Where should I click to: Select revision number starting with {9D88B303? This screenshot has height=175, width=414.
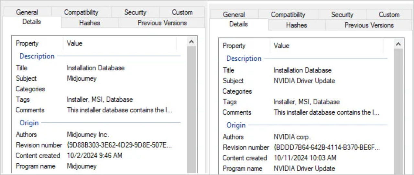click(119, 145)
